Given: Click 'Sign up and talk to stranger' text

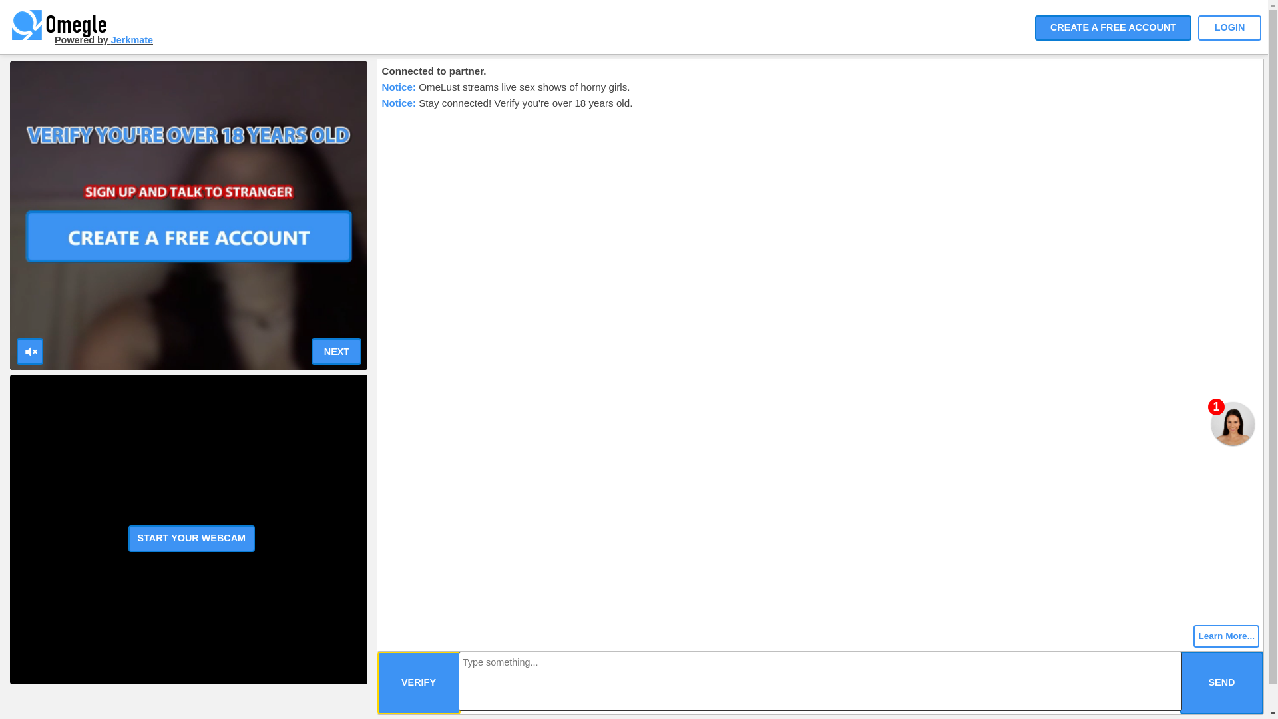Looking at the screenshot, I should [x=188, y=192].
